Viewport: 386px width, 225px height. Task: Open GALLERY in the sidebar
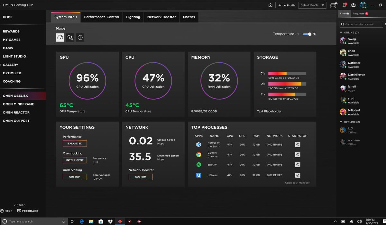click(10, 65)
